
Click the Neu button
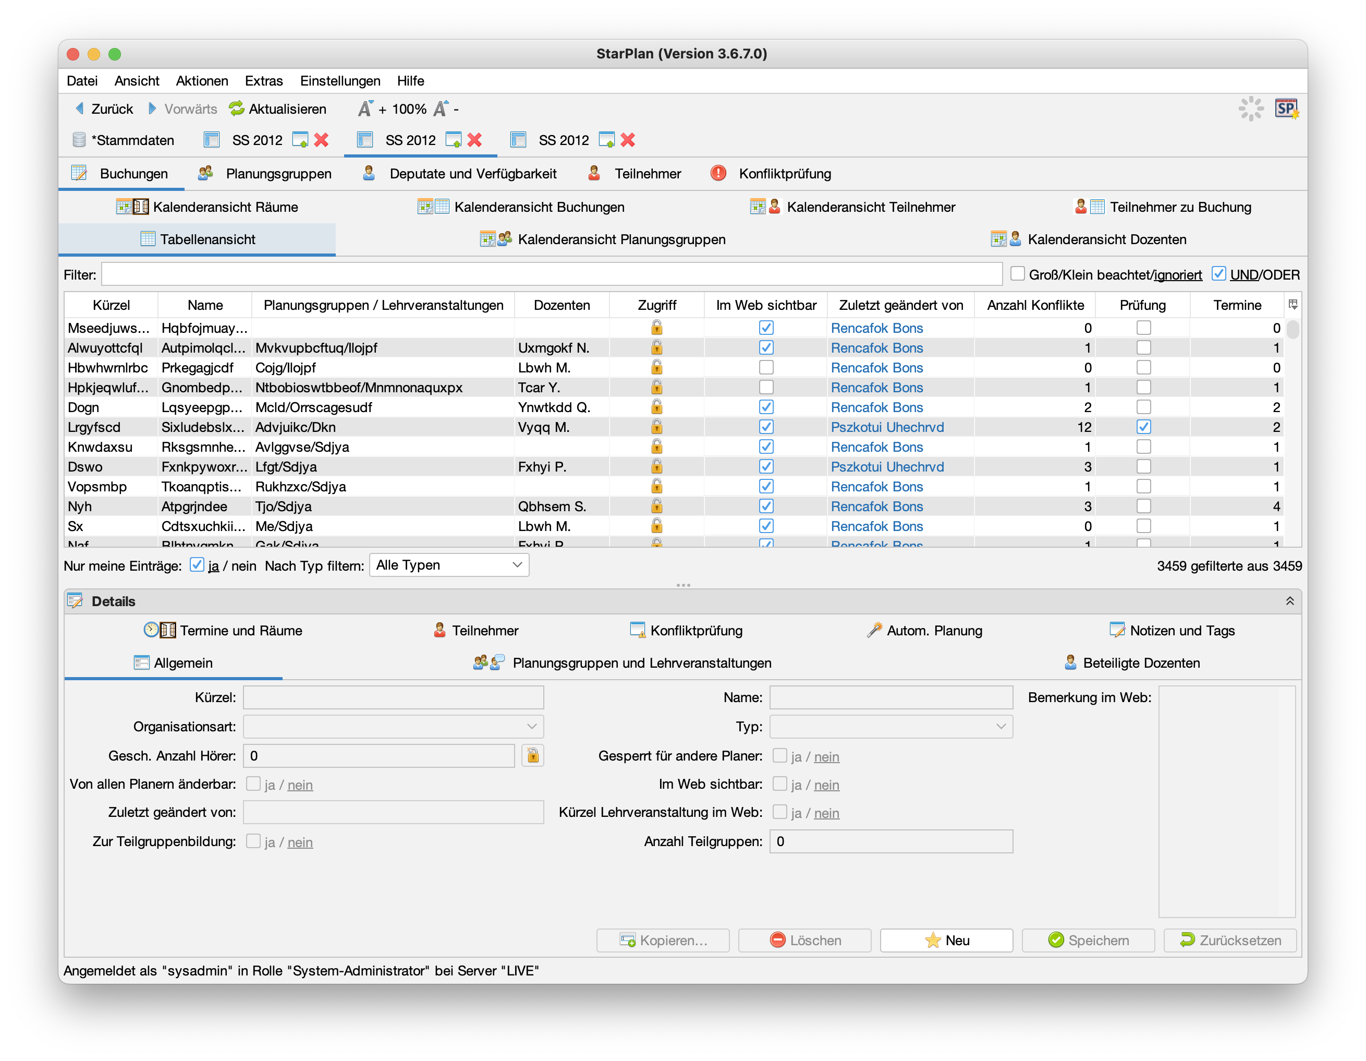click(946, 941)
